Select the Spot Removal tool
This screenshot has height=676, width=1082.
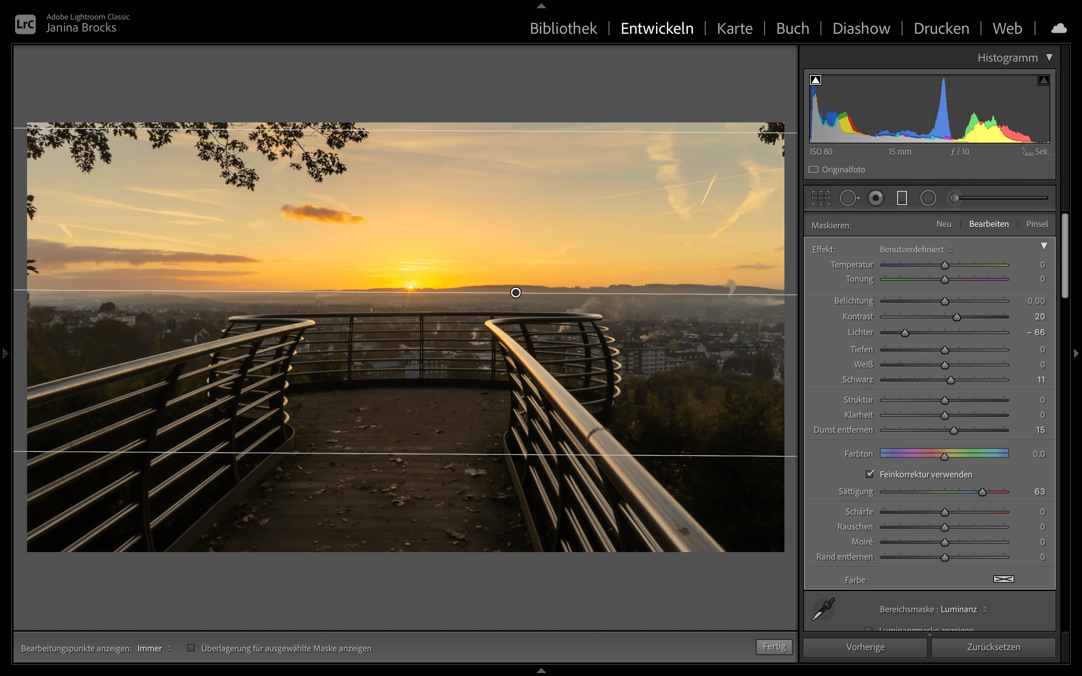[849, 198]
